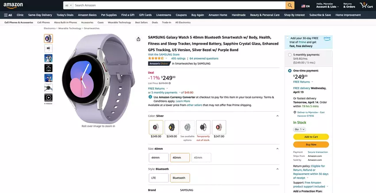Select the 5 monthly payments option
Viewport: 376px width, 193px height.
point(290,55)
